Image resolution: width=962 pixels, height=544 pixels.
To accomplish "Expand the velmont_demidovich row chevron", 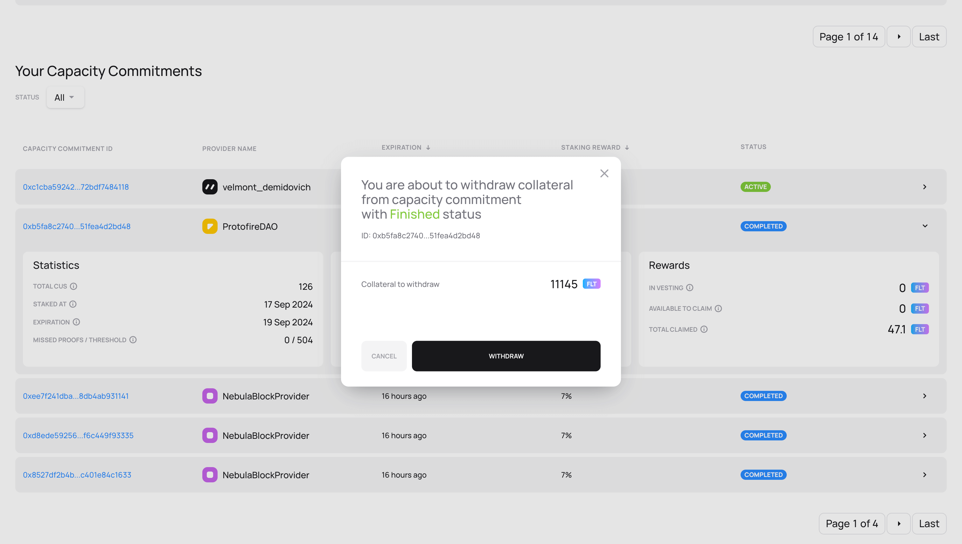I will (x=924, y=187).
